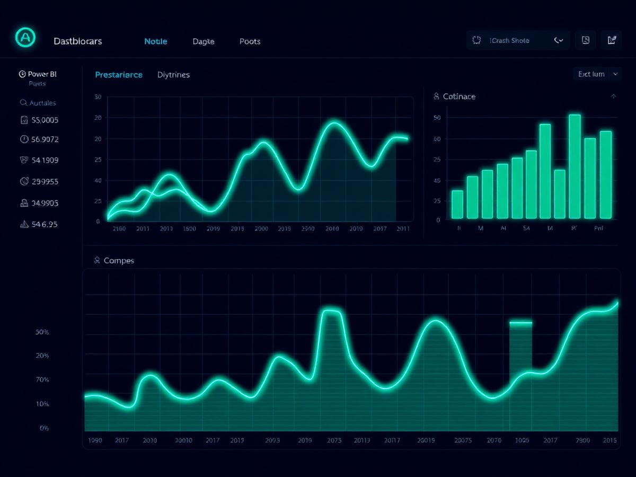636x477 pixels.
Task: Click the 2100 label on the Prestariarce axis
Action: pyautogui.click(x=119, y=229)
